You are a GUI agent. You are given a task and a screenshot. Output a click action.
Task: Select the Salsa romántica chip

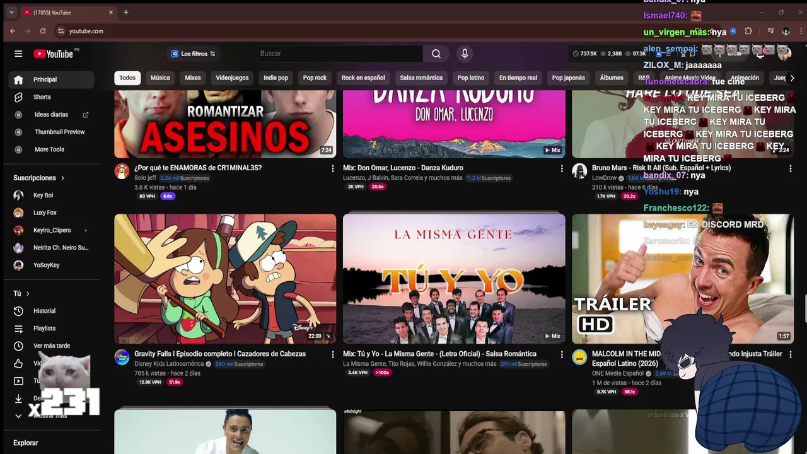click(421, 78)
